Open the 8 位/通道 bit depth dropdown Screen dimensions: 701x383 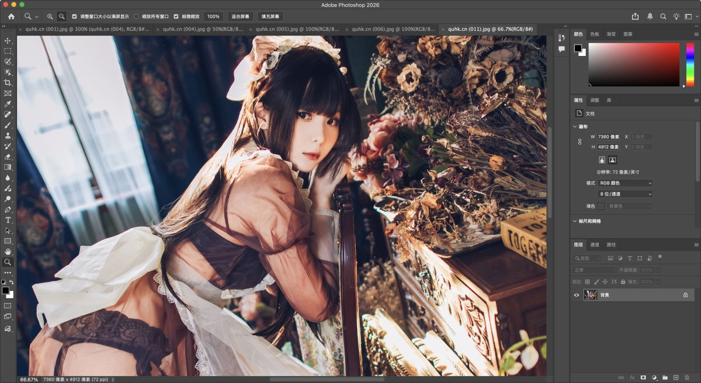click(624, 194)
